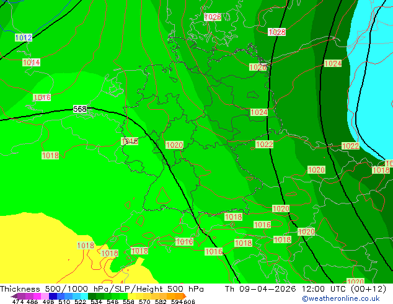The image size is (393, 304).
Task: Pick the dark blue swatch in the legend
Action: coord(53,296)
